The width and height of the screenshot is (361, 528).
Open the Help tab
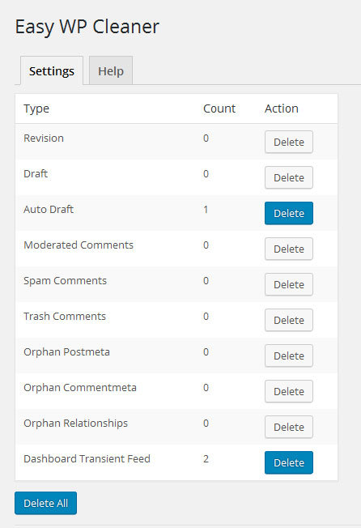[111, 70]
